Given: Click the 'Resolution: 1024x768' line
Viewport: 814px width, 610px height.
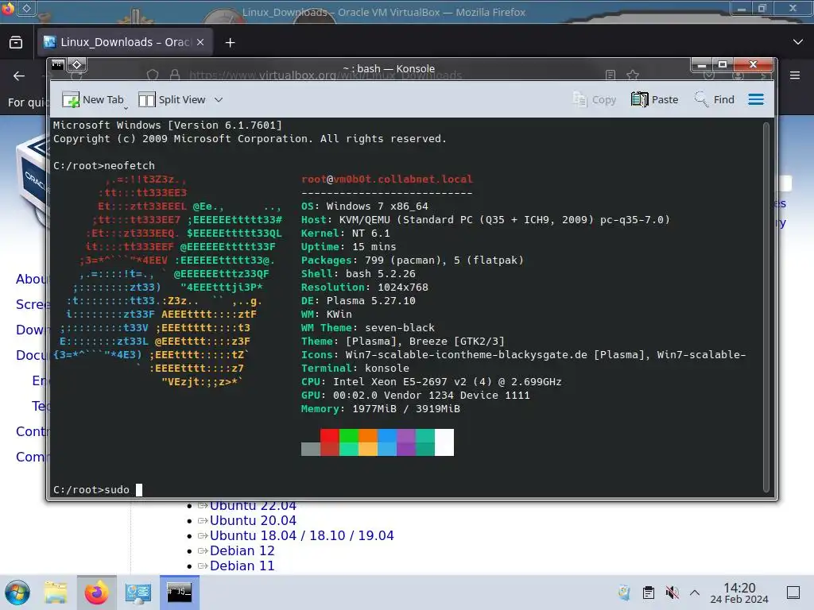Looking at the screenshot, I should pos(364,287).
